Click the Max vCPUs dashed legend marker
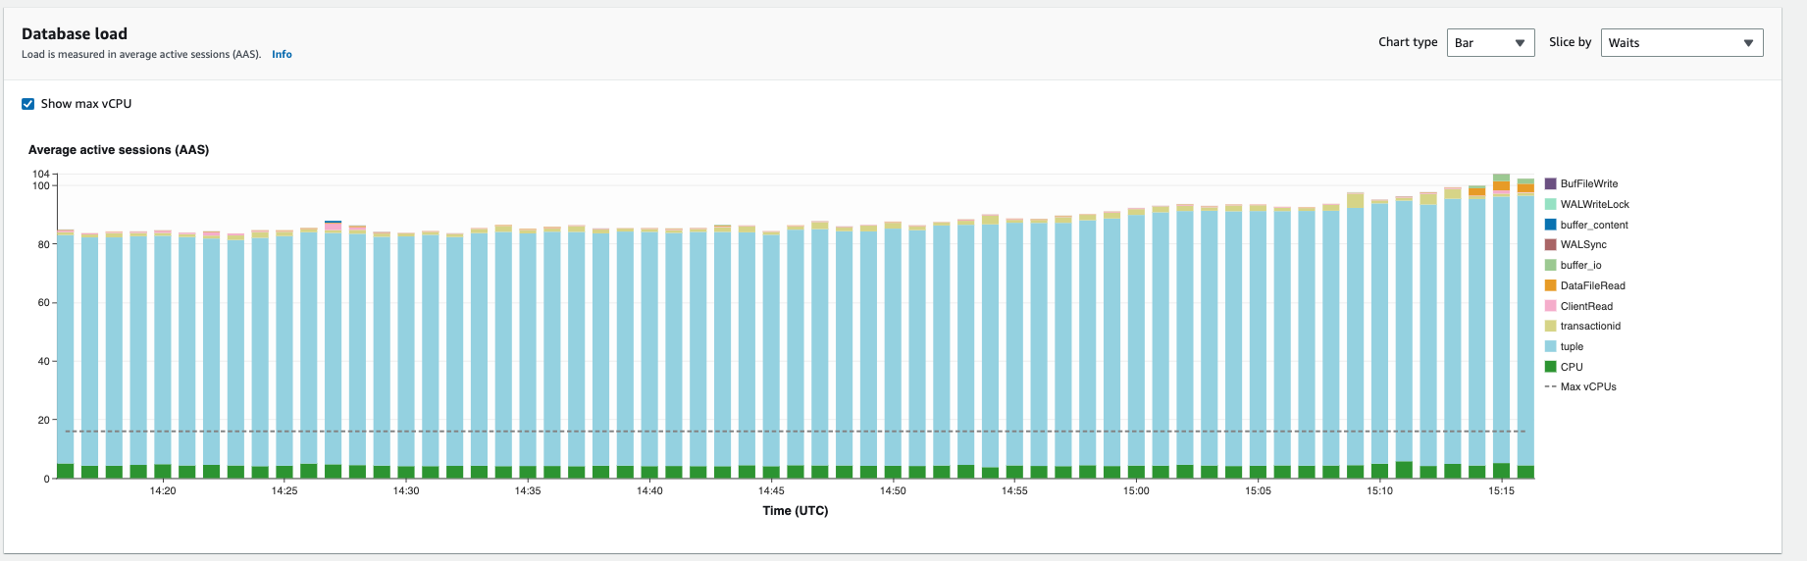Image resolution: width=1807 pixels, height=561 pixels. click(1550, 386)
